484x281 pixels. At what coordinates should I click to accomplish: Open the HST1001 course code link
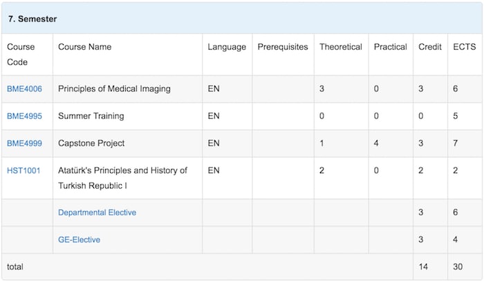pyautogui.click(x=24, y=171)
